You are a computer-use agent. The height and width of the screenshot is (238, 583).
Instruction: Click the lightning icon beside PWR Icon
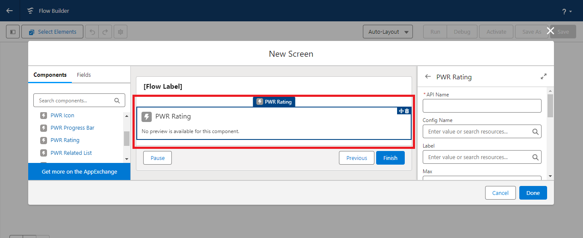44,115
